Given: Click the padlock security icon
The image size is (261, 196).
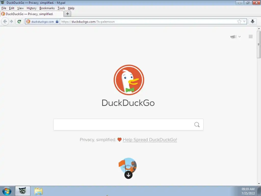Looking at the screenshot, I should (57, 21).
